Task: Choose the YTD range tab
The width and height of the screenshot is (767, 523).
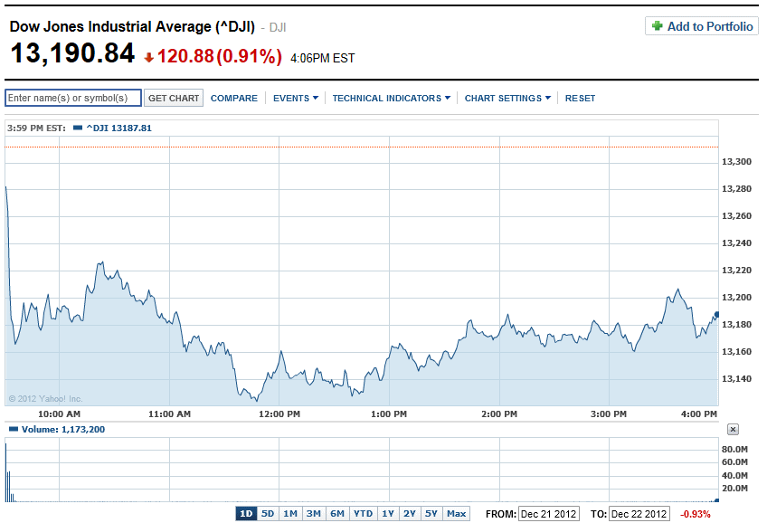Action: (363, 514)
